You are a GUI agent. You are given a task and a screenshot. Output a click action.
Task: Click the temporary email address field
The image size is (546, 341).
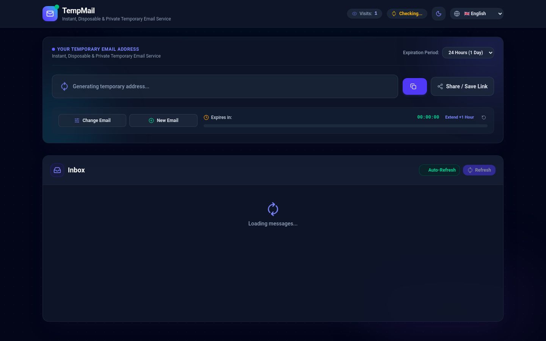point(225,86)
